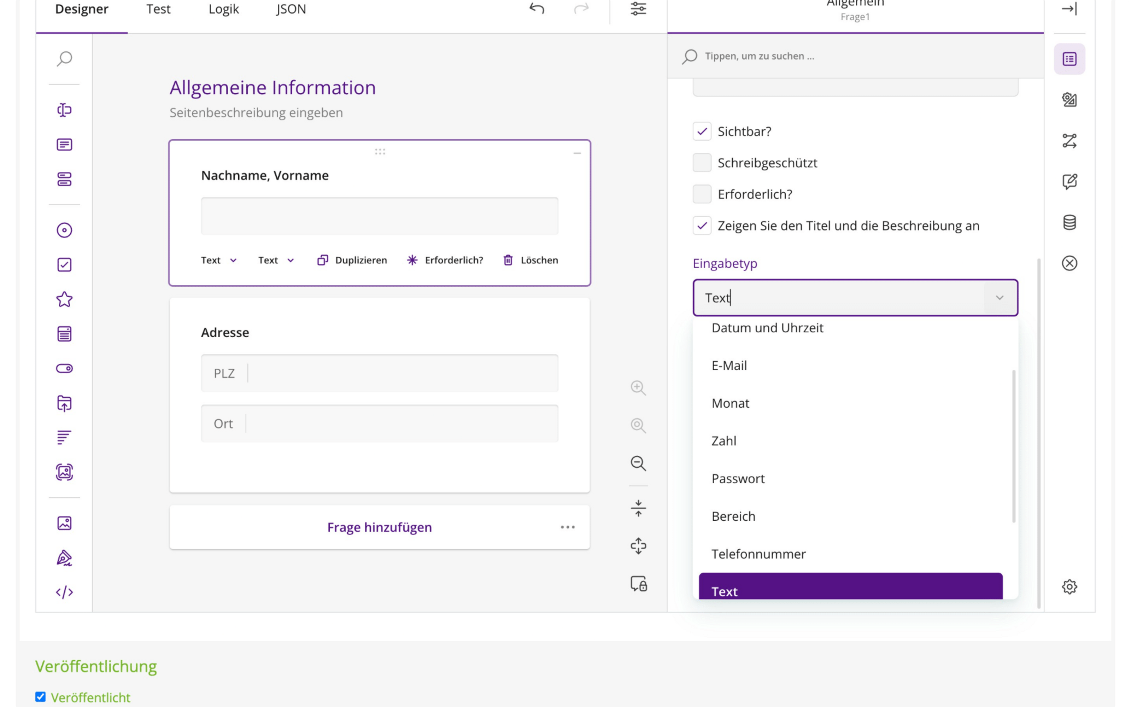Collapse all questions on the surface
This screenshot has height=707, width=1131.
(x=638, y=508)
